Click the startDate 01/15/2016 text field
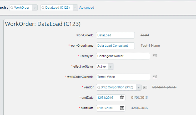The width and height of the screenshot is (196, 115). (x=107, y=108)
